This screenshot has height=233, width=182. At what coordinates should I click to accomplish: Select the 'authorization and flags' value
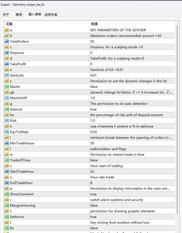(108, 149)
